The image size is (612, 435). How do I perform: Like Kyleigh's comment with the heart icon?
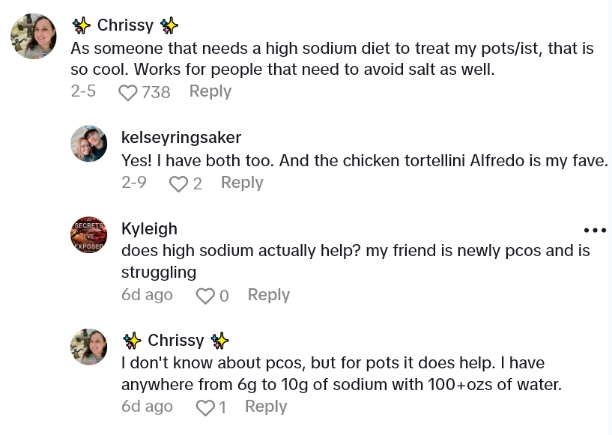(x=205, y=296)
